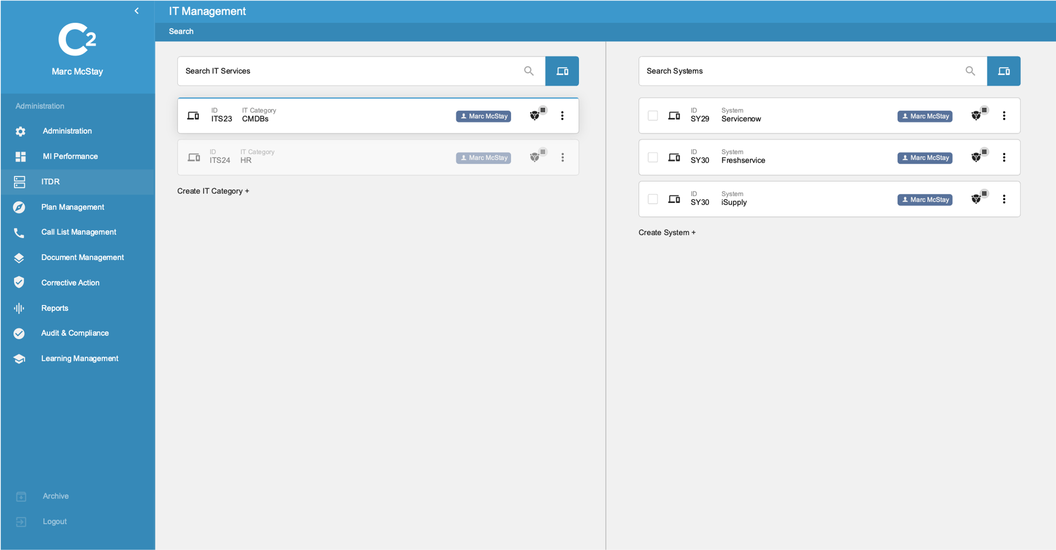This screenshot has height=550, width=1056.
Task: Click Create IT Category button
Action: (213, 190)
